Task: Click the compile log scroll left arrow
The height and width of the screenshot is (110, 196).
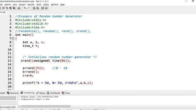Action: click(19, 106)
